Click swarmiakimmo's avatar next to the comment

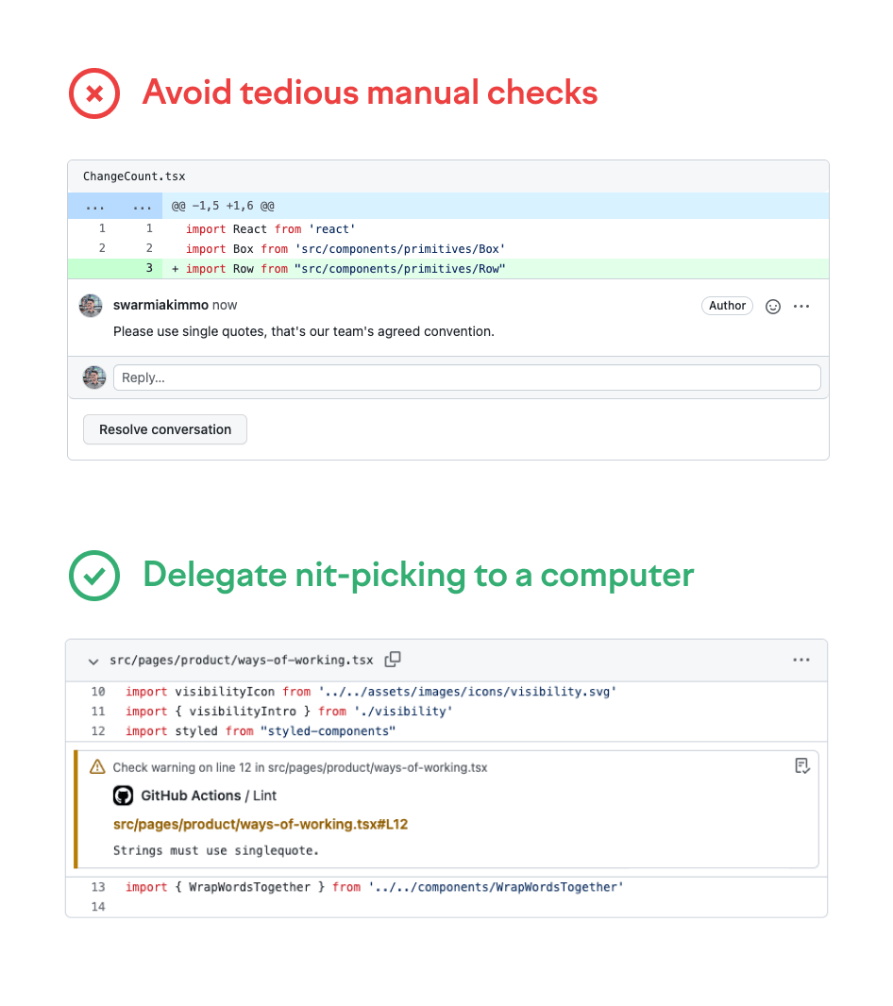(91, 306)
